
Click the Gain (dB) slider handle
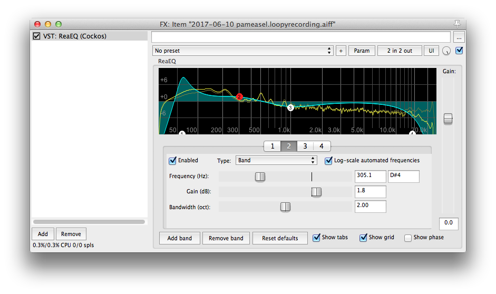(316, 192)
